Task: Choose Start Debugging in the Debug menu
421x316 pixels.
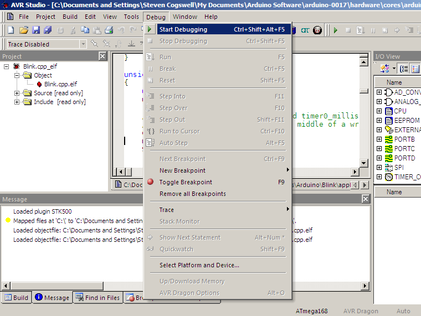Action: pos(183,29)
